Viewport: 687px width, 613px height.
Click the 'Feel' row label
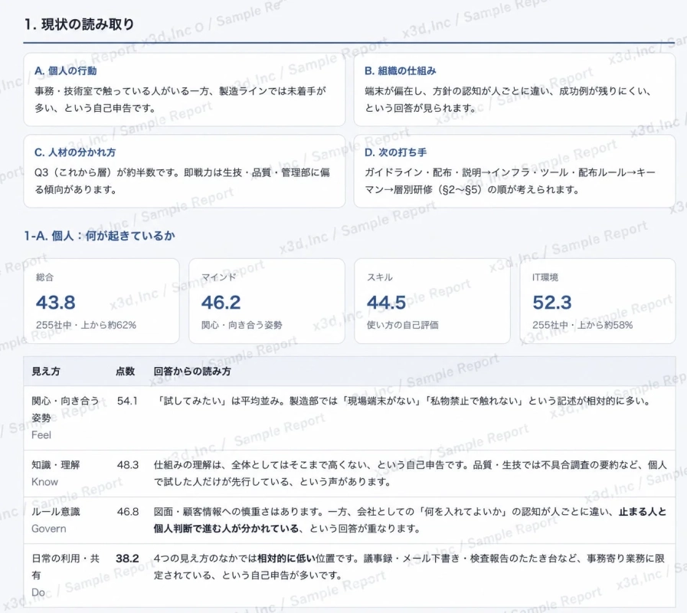41,434
